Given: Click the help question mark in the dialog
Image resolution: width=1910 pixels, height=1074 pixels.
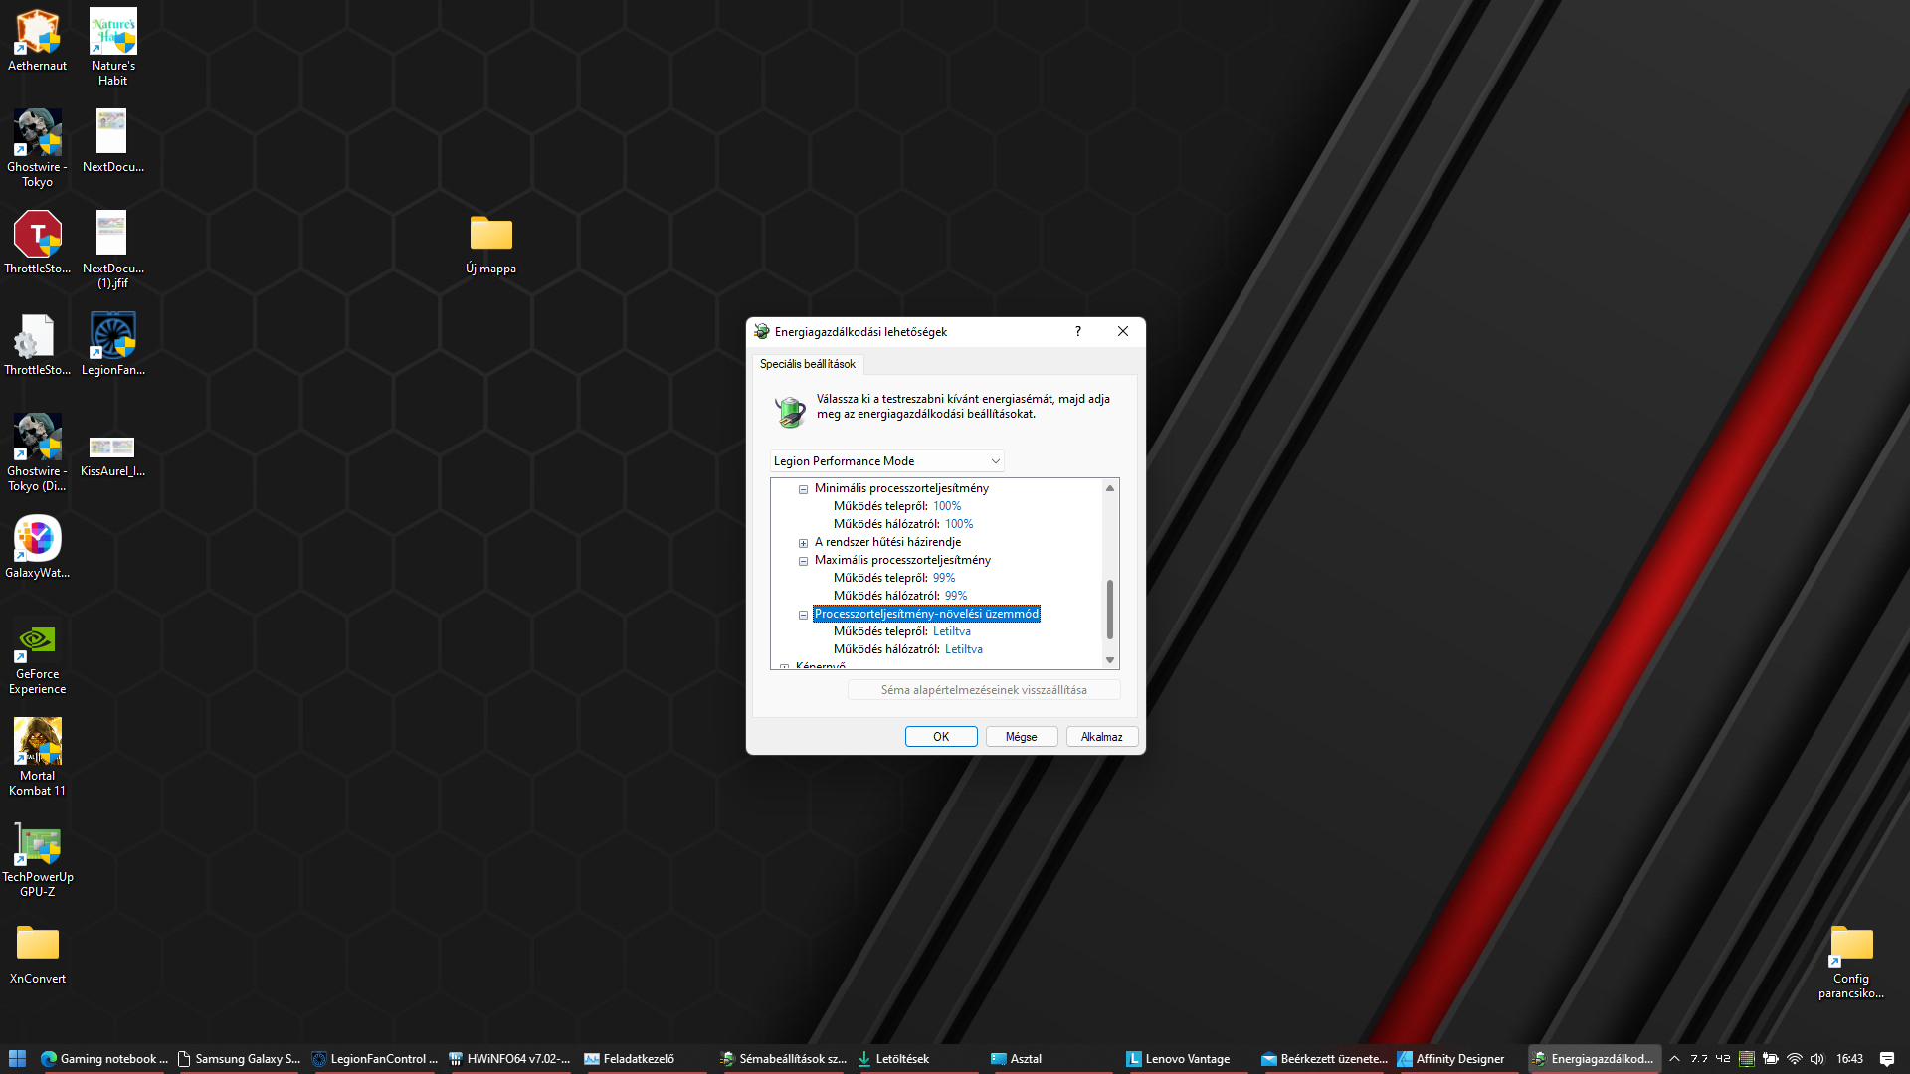Looking at the screenshot, I should (x=1078, y=331).
